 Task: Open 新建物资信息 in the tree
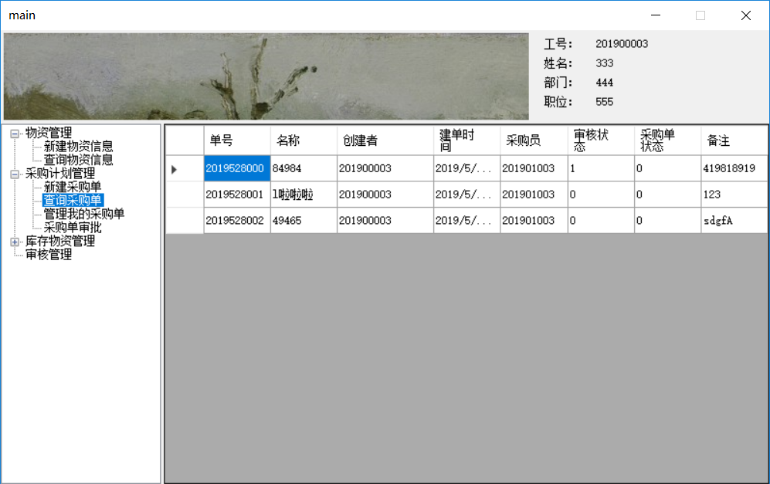click(x=78, y=147)
